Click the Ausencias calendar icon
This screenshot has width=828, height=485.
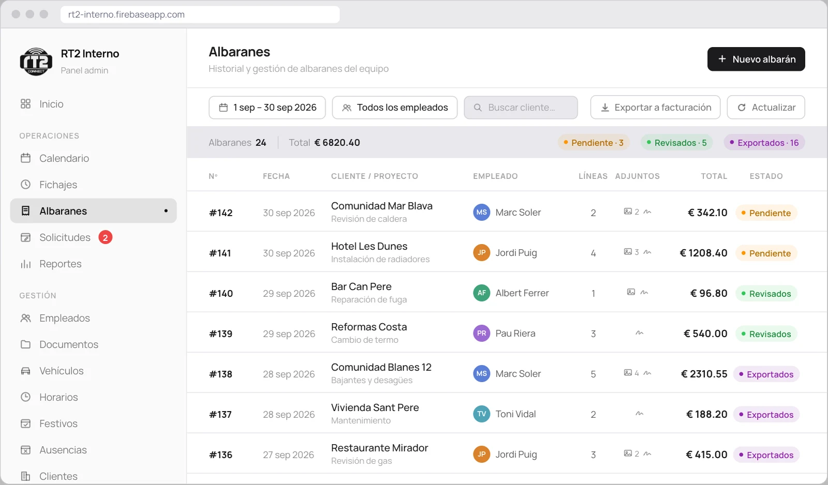[x=25, y=450]
